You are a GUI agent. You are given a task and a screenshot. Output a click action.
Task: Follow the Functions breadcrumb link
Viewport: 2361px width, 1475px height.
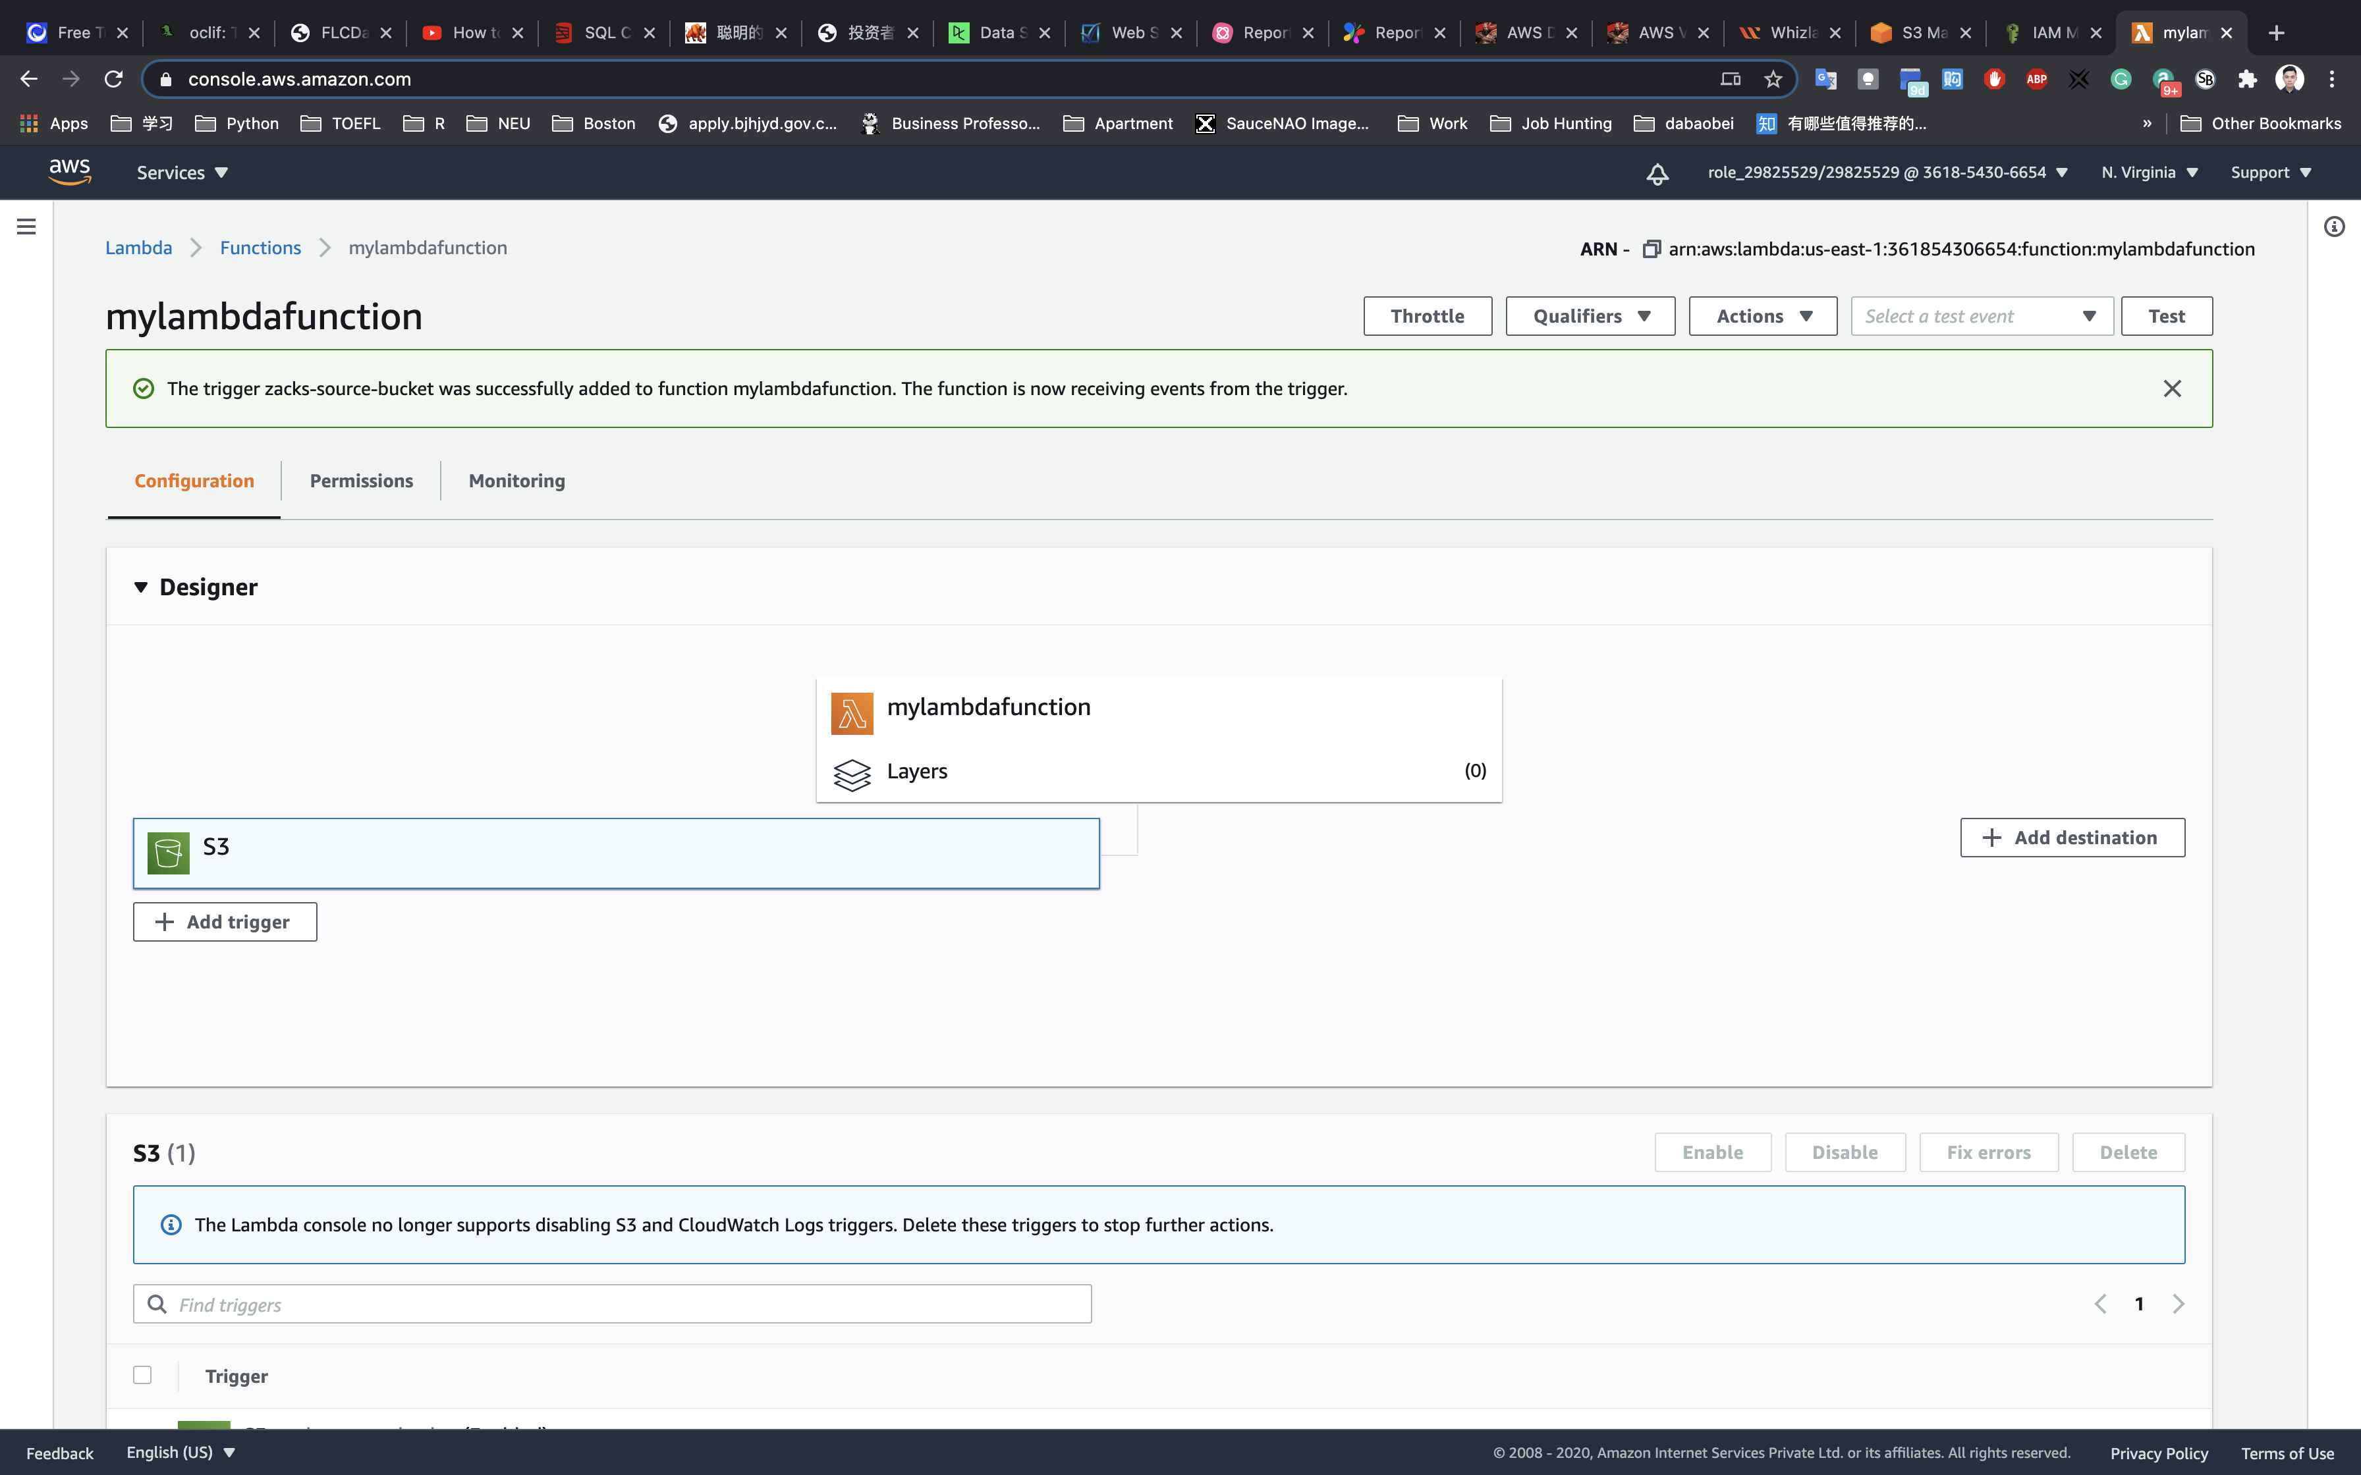coord(260,248)
